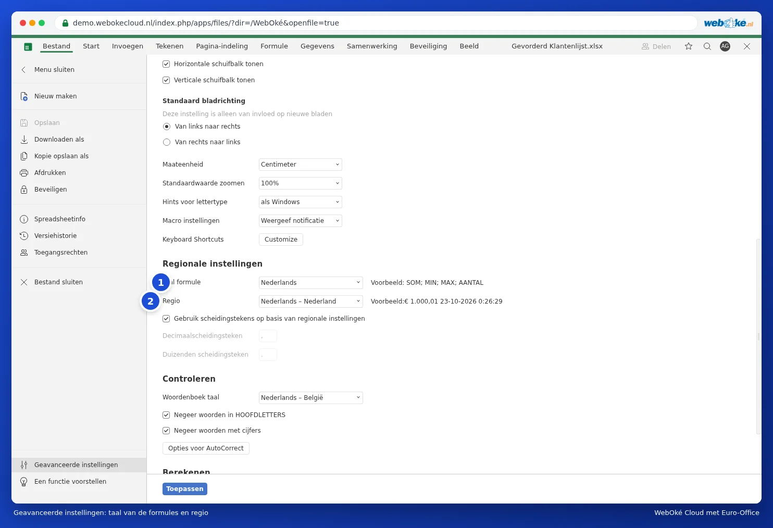The height and width of the screenshot is (528, 773).
Task: Click the Customize keyboard shortcuts button
Action: point(281,240)
